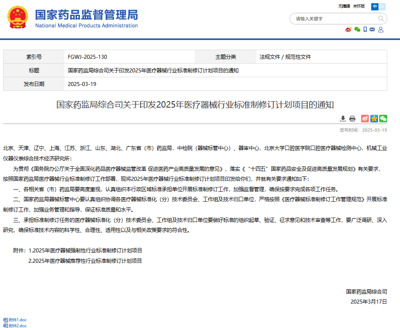The image size is (400, 328).
Task: Open the user account icon in the header
Action: [381, 30]
